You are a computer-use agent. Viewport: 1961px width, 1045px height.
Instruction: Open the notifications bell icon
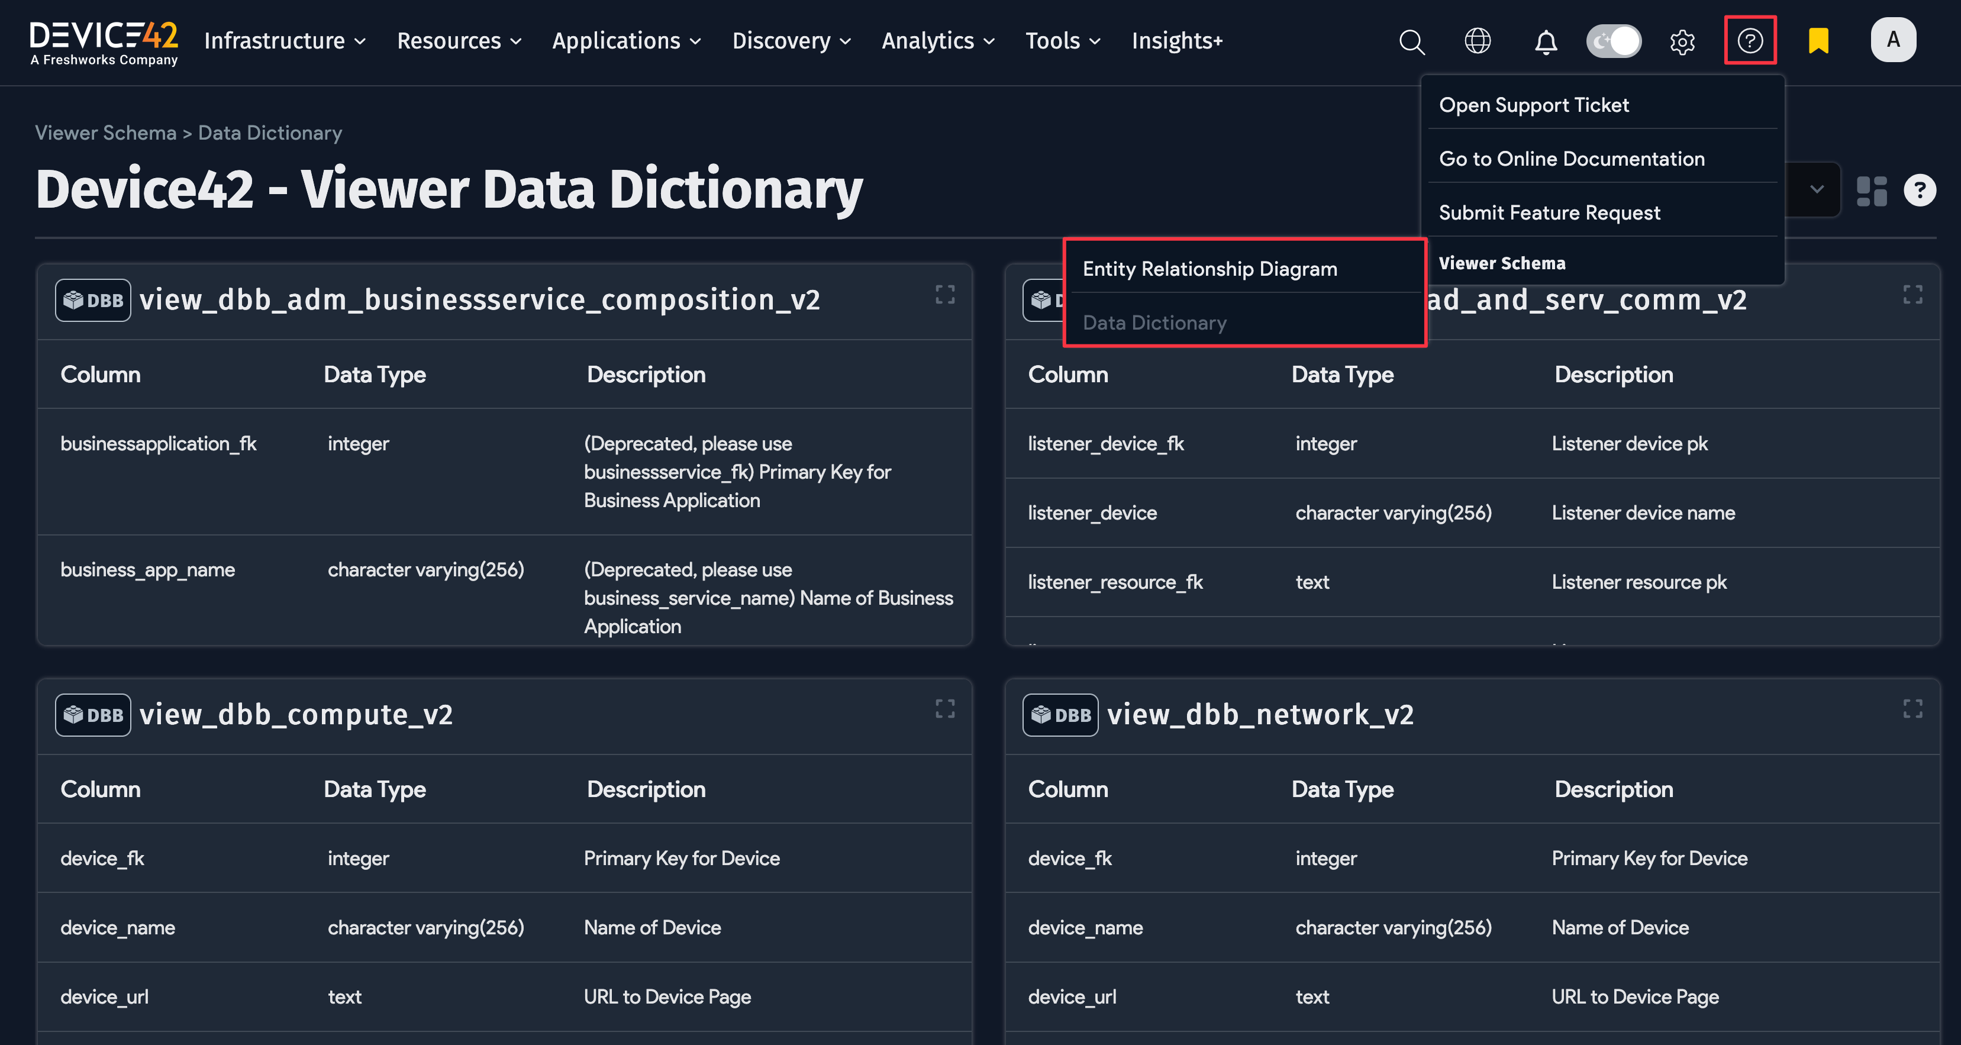(x=1546, y=42)
